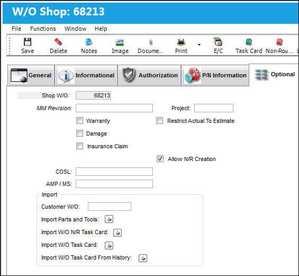Switch to the General tab
299x276 pixels.
tap(31, 75)
